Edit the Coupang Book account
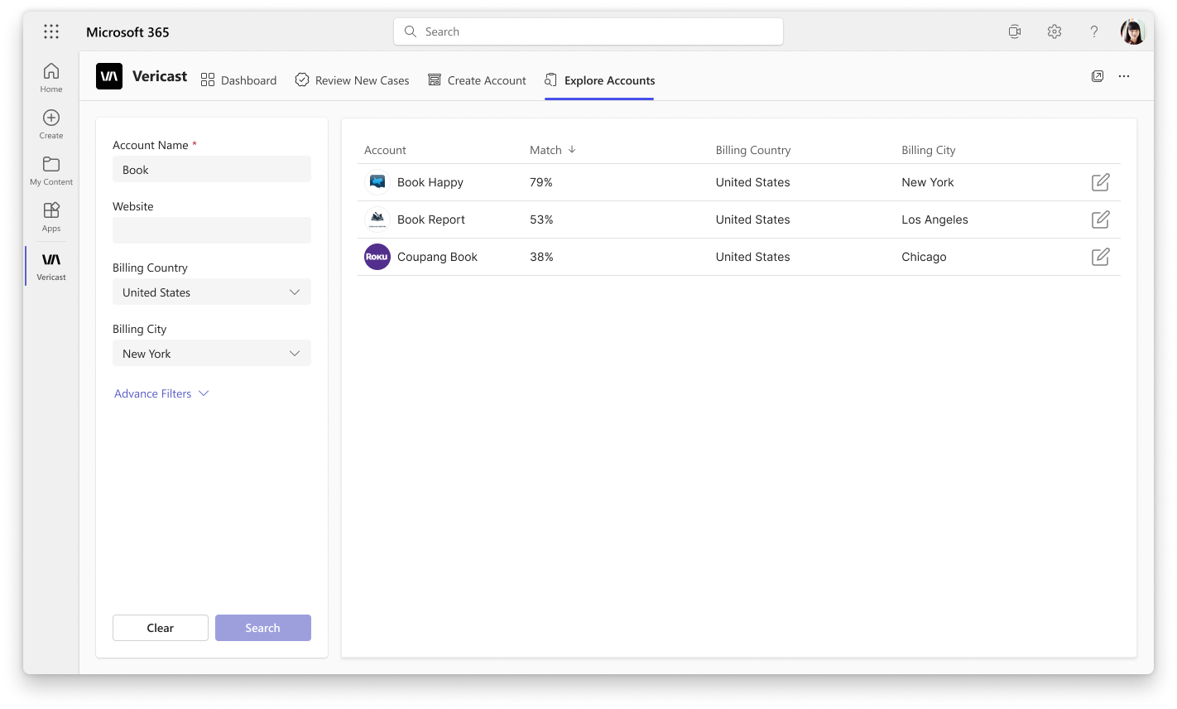 (x=1101, y=257)
